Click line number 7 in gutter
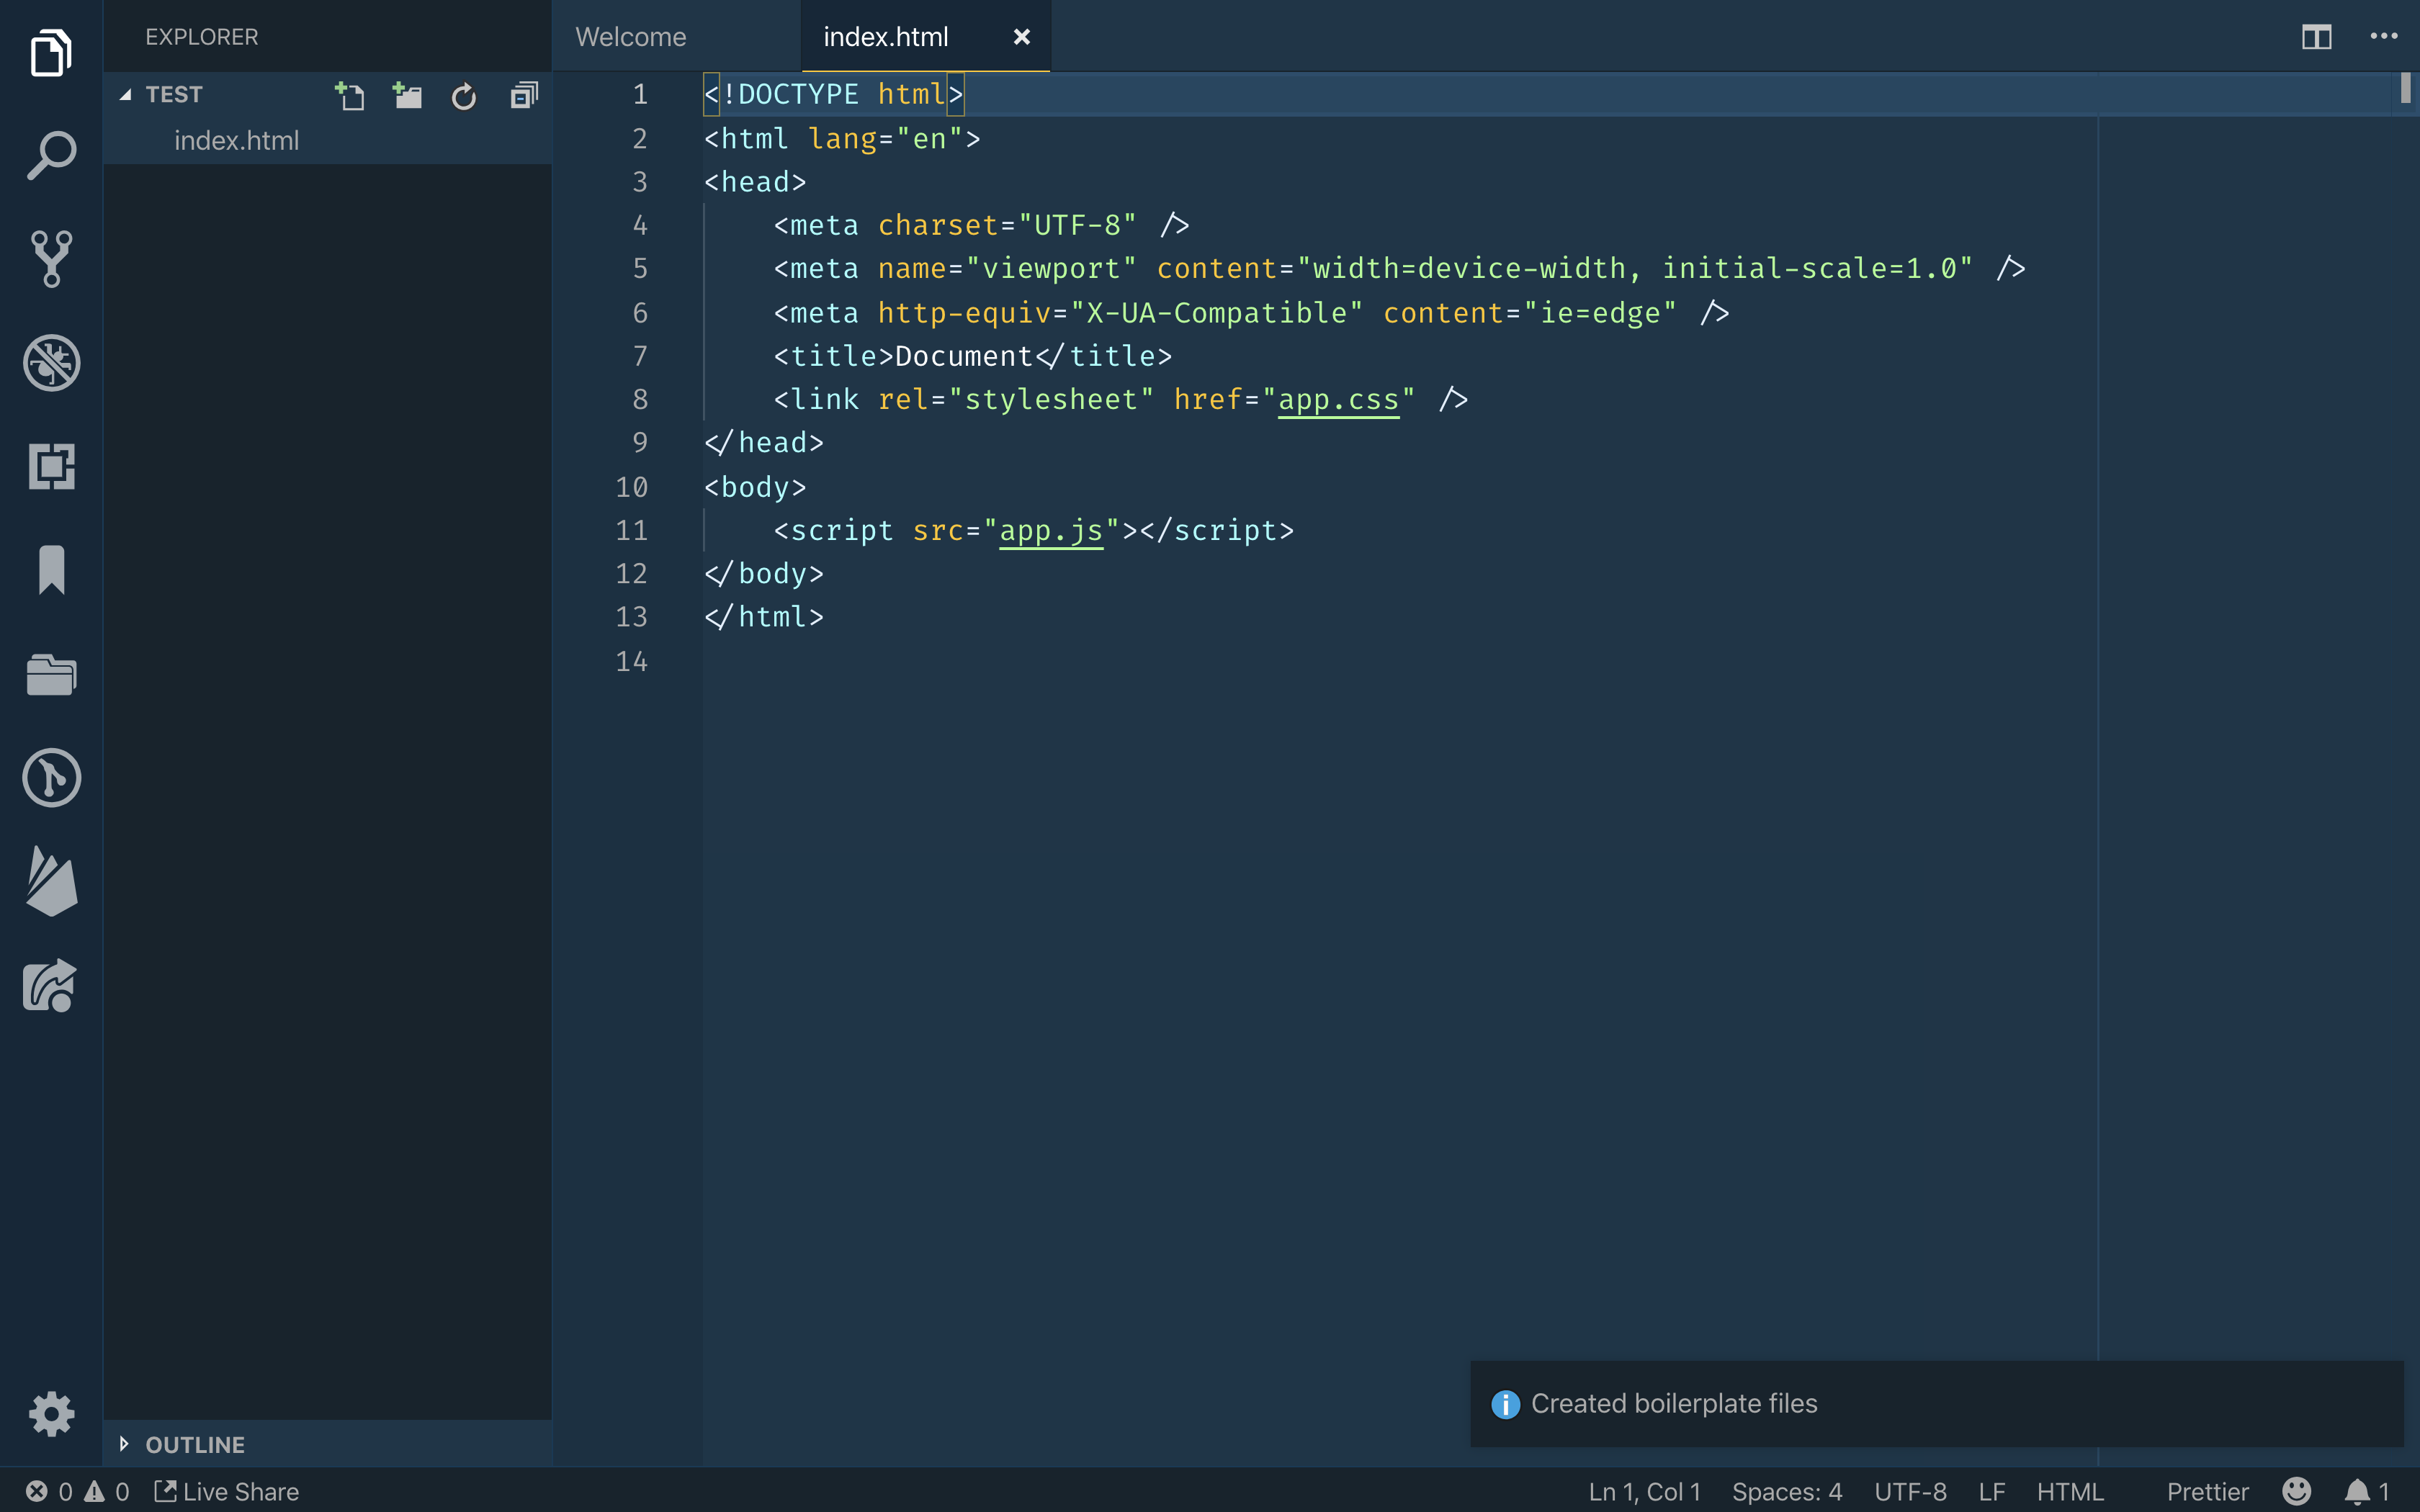Viewport: 2420px width, 1512px height. [640, 356]
